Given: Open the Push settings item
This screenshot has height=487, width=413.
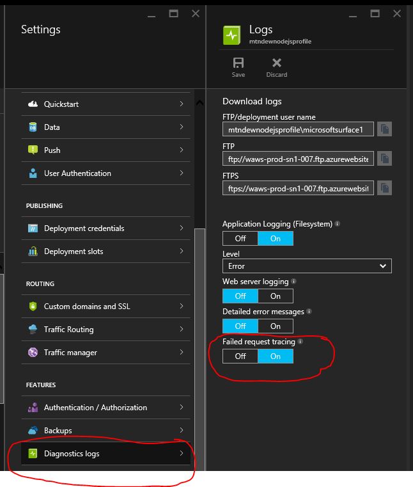Looking at the screenshot, I should click(x=106, y=150).
